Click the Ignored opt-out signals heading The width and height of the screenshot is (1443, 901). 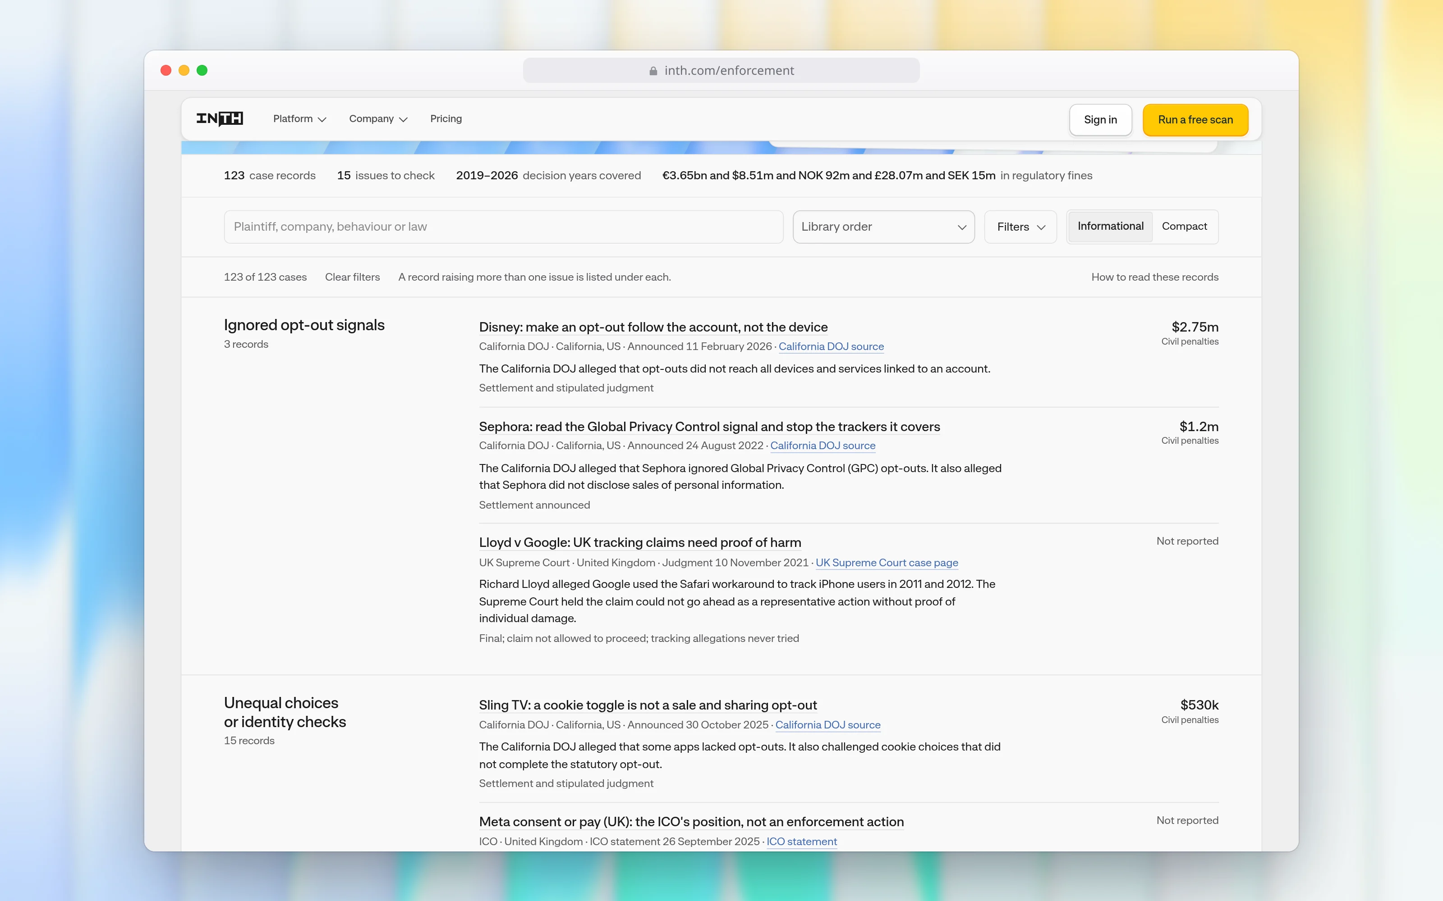pos(304,325)
